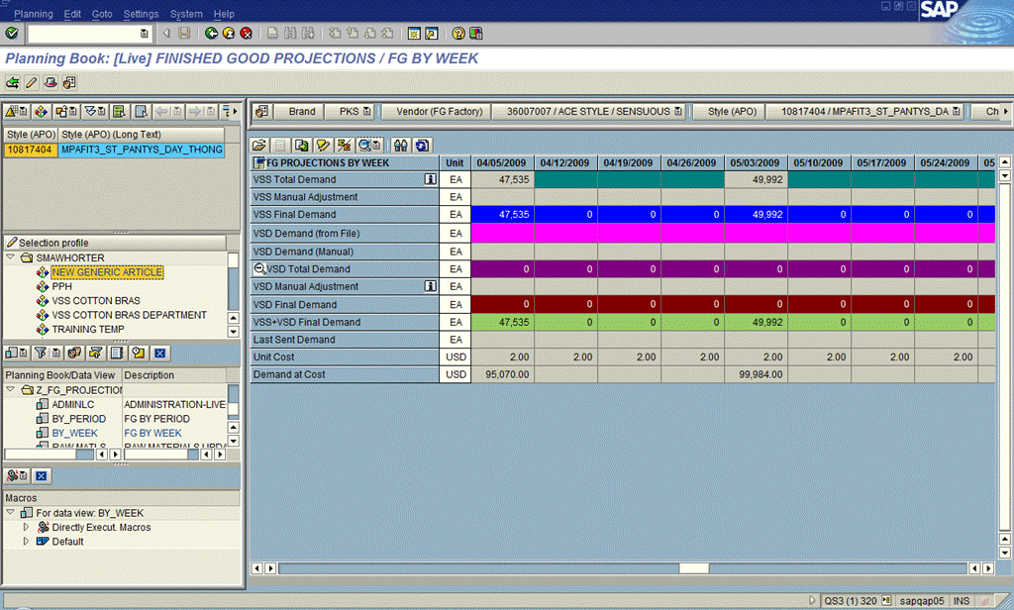
Task: Click the 05/03/2009 column header
Action: click(x=755, y=162)
